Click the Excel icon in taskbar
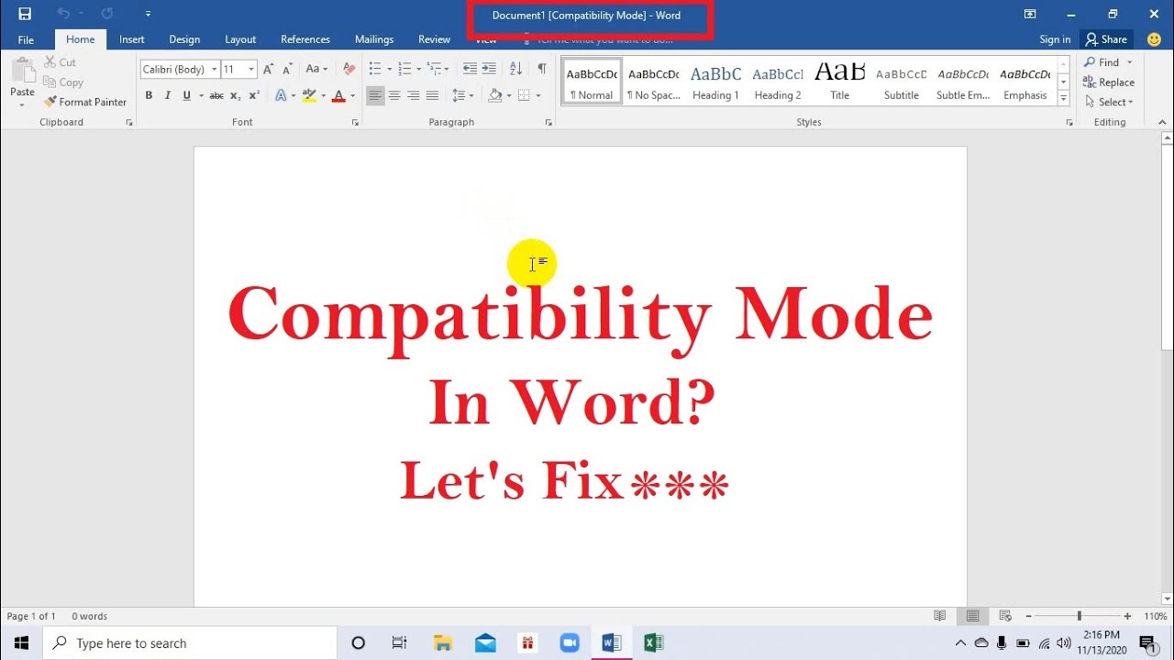 pyautogui.click(x=653, y=643)
